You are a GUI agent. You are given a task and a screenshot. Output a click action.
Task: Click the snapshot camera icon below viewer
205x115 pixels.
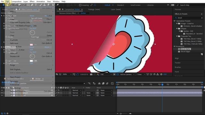click(x=91, y=74)
